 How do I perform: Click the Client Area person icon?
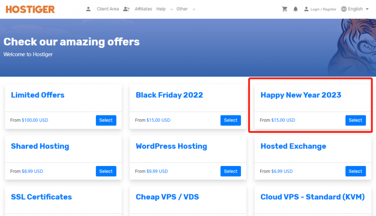pos(88,9)
